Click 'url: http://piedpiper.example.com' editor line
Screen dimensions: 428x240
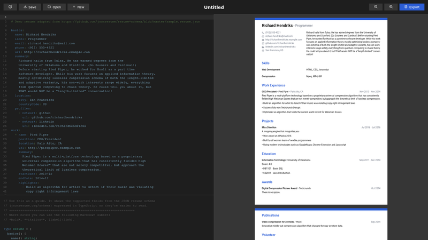pos(49,148)
